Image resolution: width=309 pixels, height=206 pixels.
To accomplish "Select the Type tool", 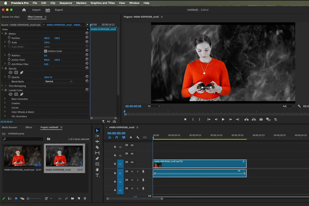I will click(x=98, y=175).
